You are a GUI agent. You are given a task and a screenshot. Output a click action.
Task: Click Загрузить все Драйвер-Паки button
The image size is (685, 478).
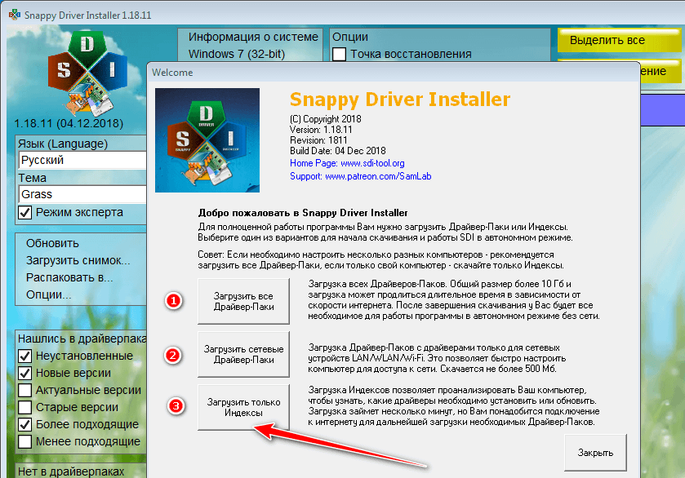click(243, 301)
